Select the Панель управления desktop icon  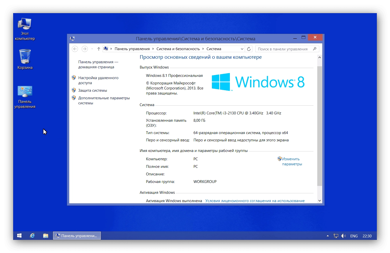pyautogui.click(x=25, y=97)
